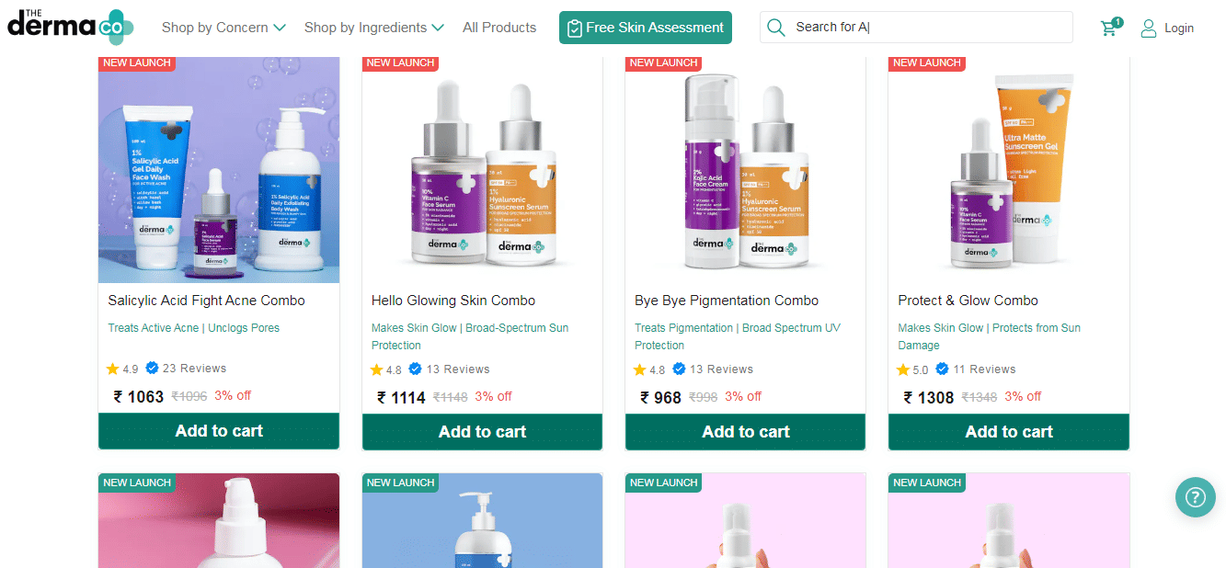Open the floating help question-mark icon
Viewport: 1226px width, 568px height.
click(x=1196, y=497)
